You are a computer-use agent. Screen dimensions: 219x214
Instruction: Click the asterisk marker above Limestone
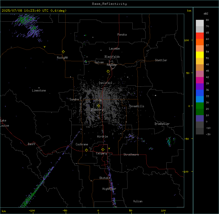coord(39,88)
